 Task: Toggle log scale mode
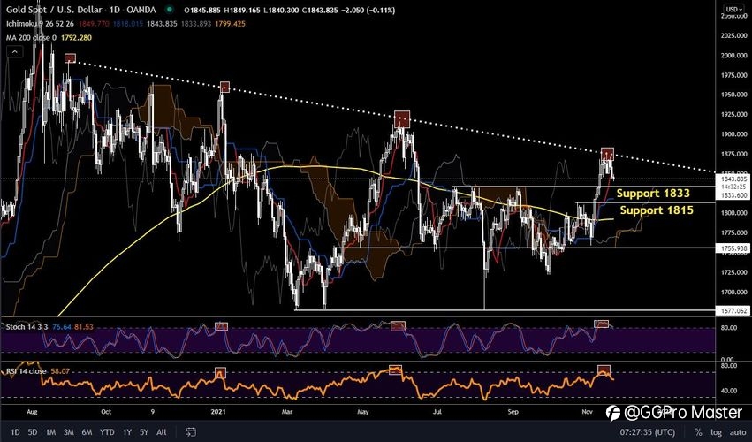tap(716, 432)
